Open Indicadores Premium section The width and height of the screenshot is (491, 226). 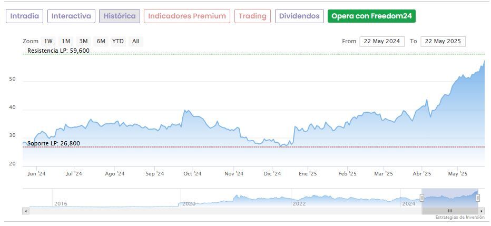click(187, 16)
